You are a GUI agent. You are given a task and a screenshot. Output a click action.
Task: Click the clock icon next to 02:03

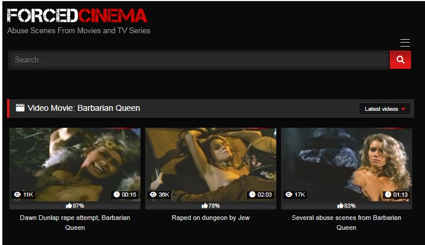point(252,194)
